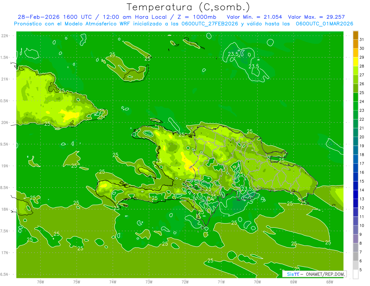
Task: Pick the yellow legend swatch between 28 and 29
Action: 356,62
